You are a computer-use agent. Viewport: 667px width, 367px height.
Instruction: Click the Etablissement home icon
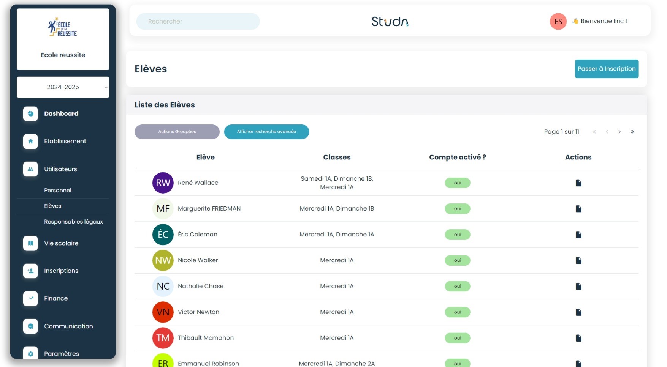point(30,141)
